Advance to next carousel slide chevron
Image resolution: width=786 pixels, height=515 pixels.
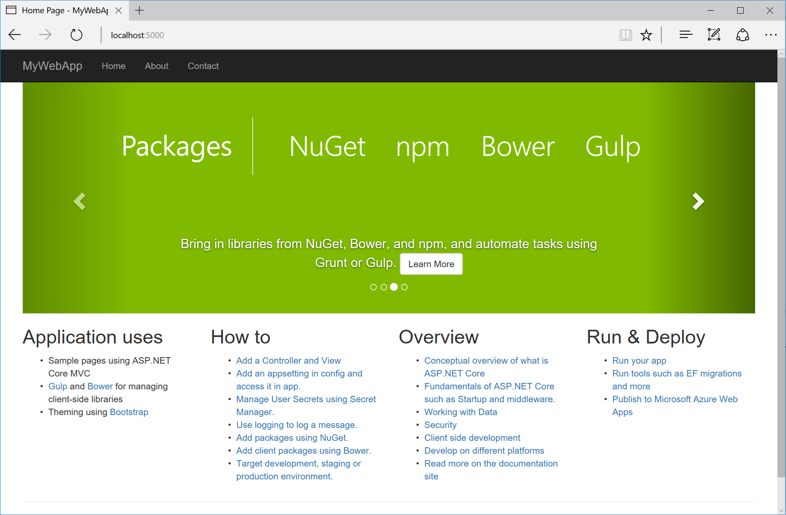click(698, 201)
